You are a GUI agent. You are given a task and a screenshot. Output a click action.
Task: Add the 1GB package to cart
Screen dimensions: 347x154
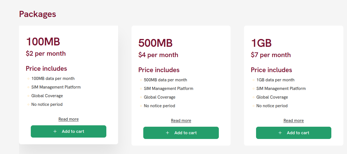tap(294, 133)
